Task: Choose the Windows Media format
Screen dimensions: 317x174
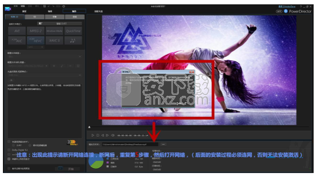Action: click(54, 31)
